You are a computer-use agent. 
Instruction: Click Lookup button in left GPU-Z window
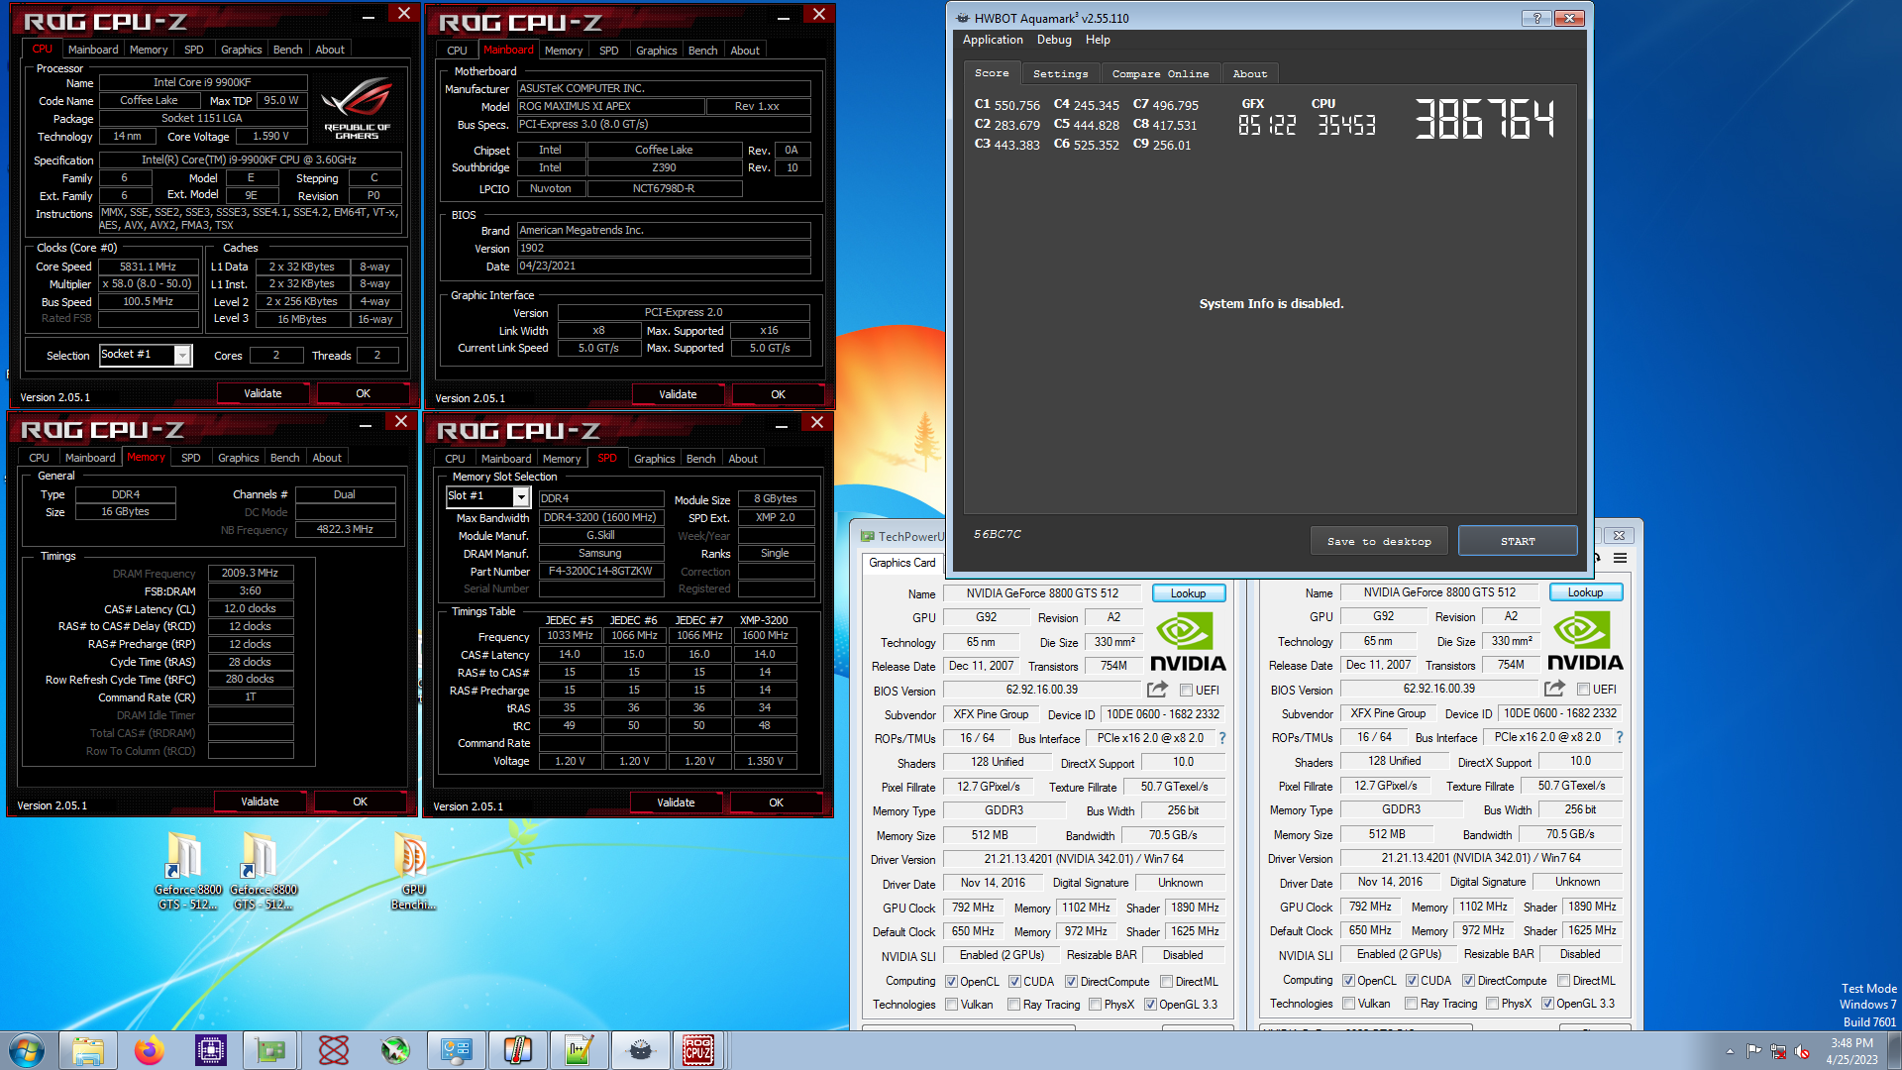(1188, 593)
